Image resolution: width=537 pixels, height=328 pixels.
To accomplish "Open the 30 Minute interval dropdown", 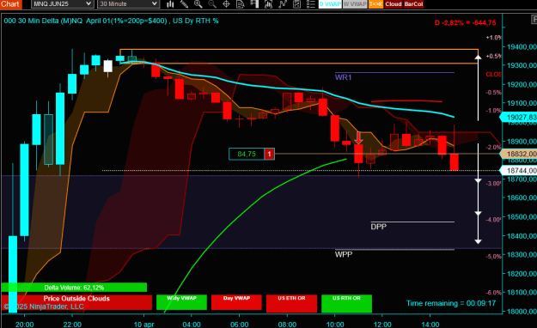I will pos(128,3).
